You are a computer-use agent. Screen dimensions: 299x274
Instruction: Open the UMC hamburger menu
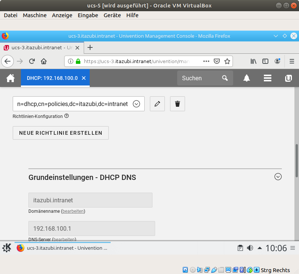[267, 78]
